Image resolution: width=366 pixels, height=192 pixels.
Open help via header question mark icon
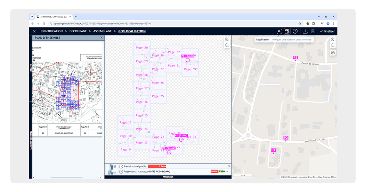pyautogui.click(x=295, y=31)
